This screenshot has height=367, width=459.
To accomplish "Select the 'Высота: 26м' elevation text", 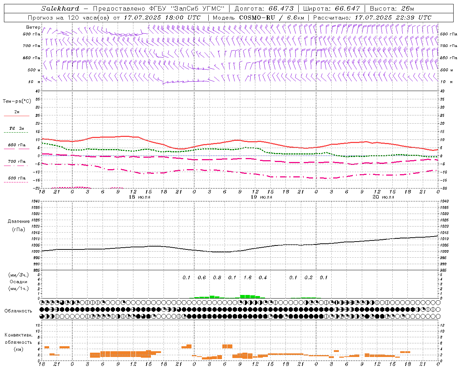I will (393, 9).
